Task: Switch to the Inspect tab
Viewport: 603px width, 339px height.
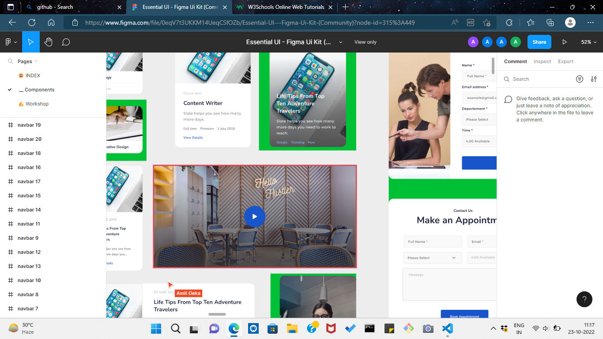Action: (542, 61)
